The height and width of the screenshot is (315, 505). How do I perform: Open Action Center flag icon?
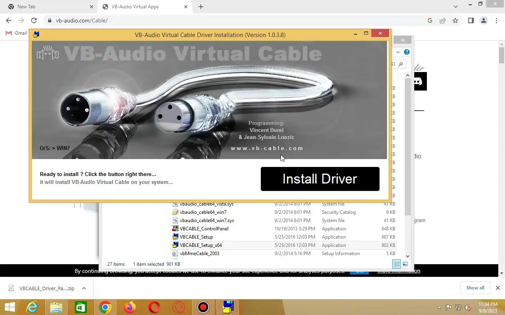pos(449,308)
